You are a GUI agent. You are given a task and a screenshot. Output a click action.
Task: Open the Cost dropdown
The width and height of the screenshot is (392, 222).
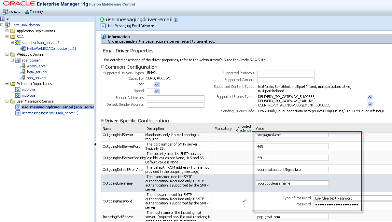(156, 84)
